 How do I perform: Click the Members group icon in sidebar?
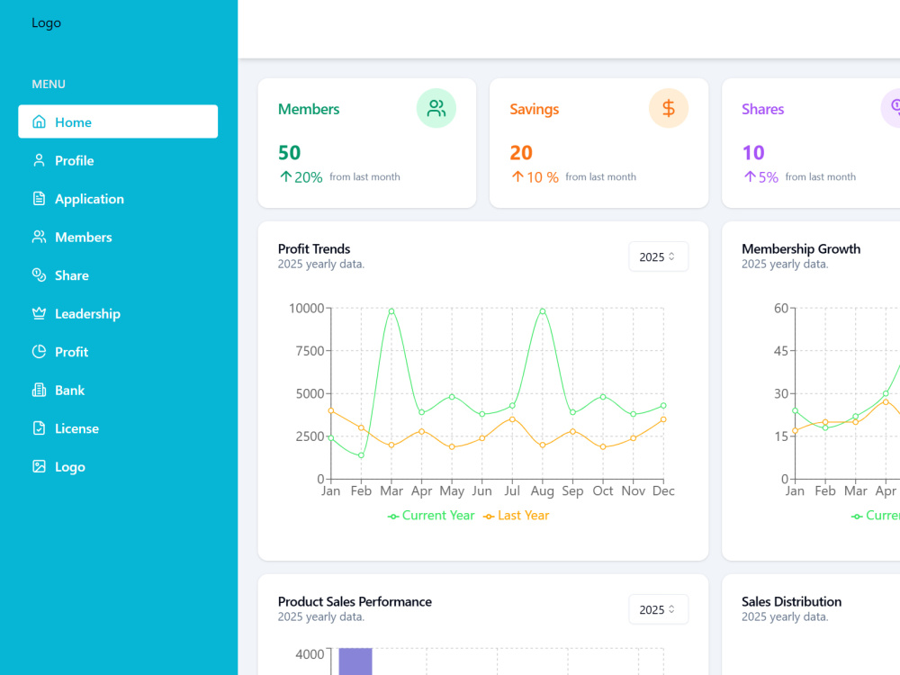(x=39, y=237)
